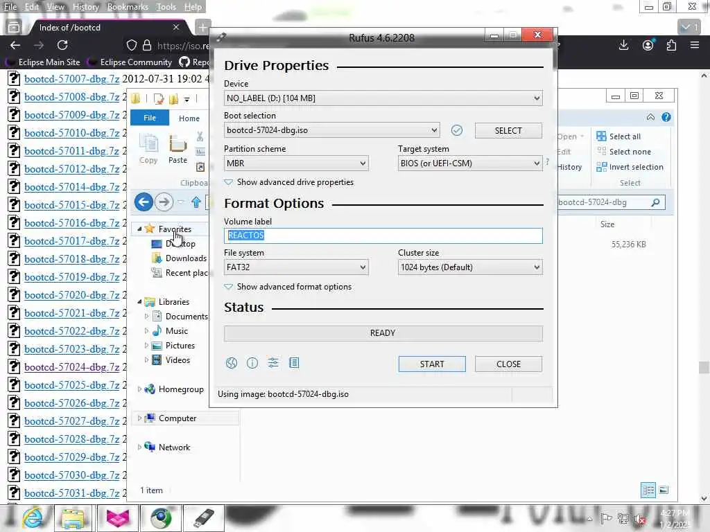Image resolution: width=710 pixels, height=532 pixels.
Task: Click bootcd-57024-dbg.7z link
Action: coord(71,367)
